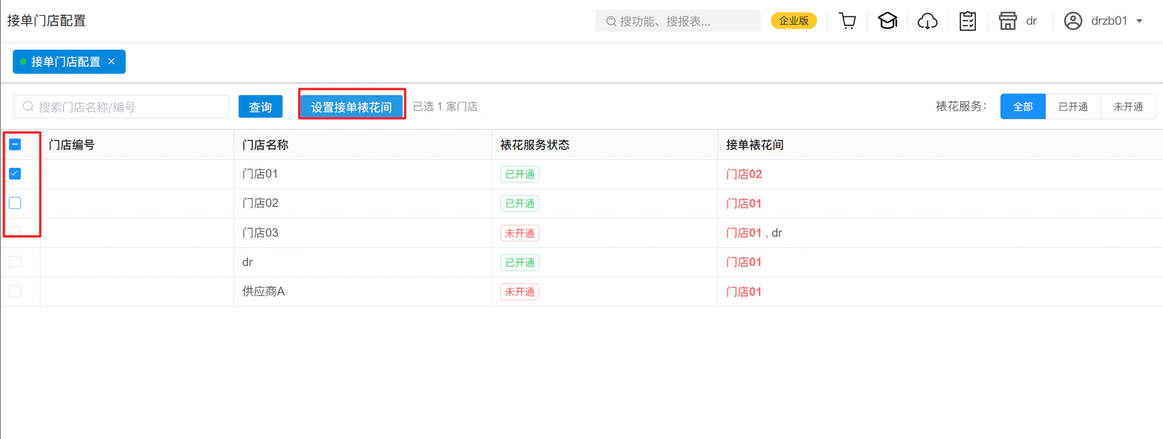Click the user avatar icon

[1073, 21]
